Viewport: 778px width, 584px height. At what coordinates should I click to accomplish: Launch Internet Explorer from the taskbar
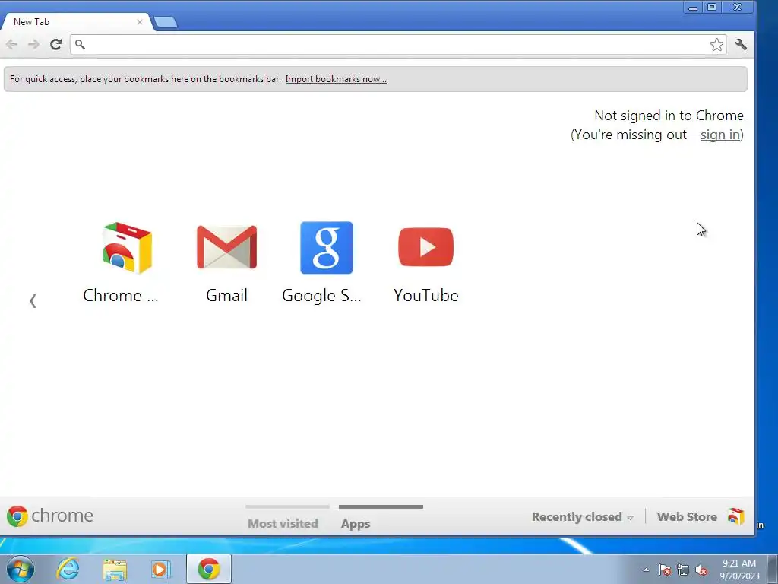pyautogui.click(x=68, y=569)
